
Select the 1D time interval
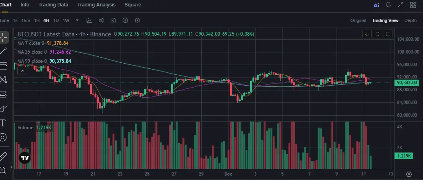point(56,20)
